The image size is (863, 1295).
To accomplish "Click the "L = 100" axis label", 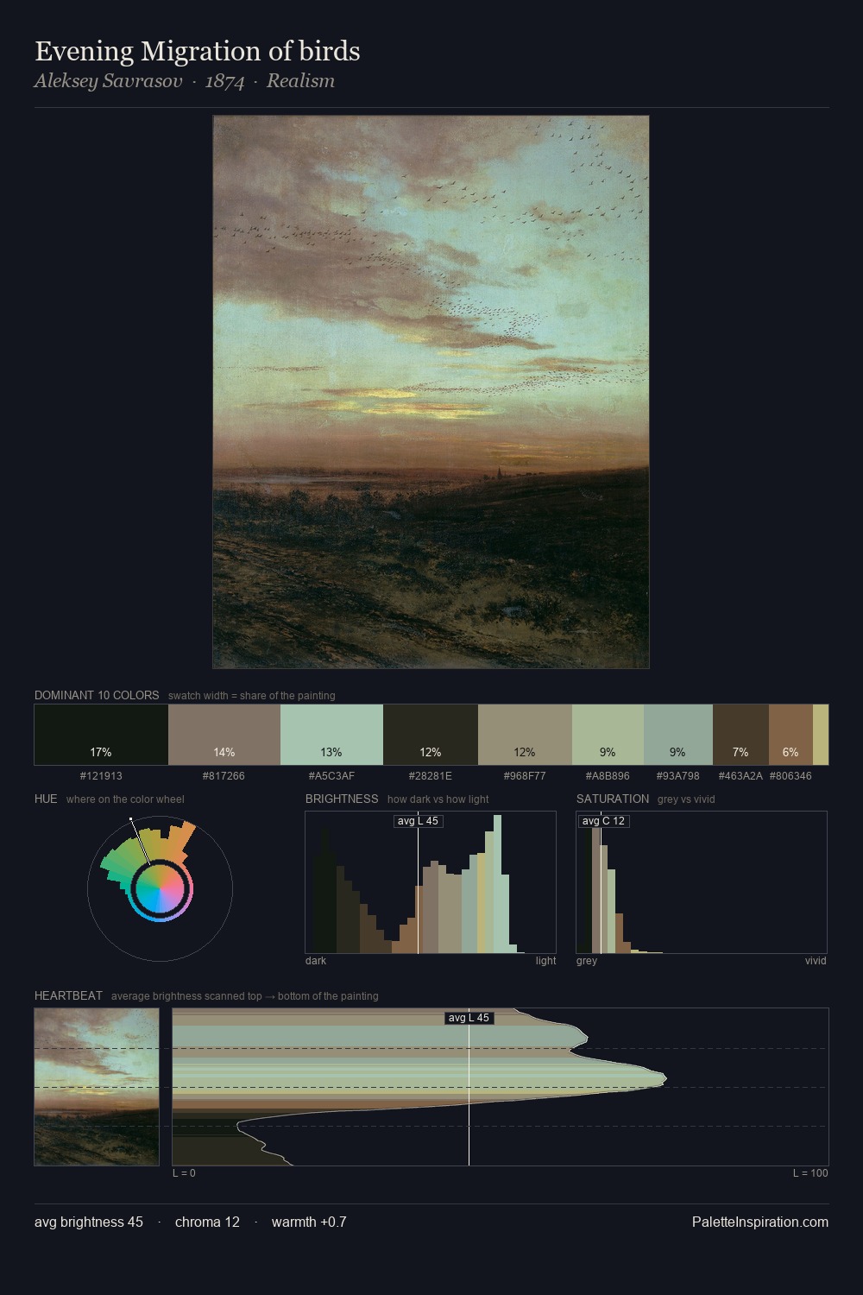I will 810,1173.
